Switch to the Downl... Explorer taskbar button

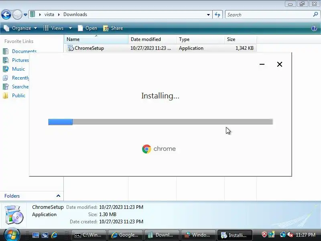pos(162,235)
